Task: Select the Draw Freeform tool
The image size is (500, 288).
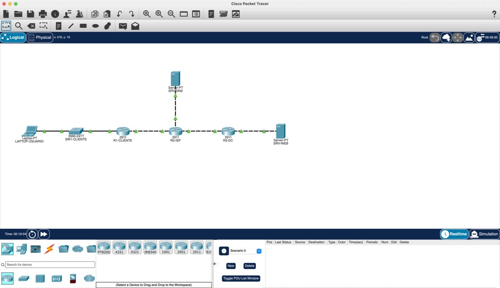Action: (x=108, y=26)
